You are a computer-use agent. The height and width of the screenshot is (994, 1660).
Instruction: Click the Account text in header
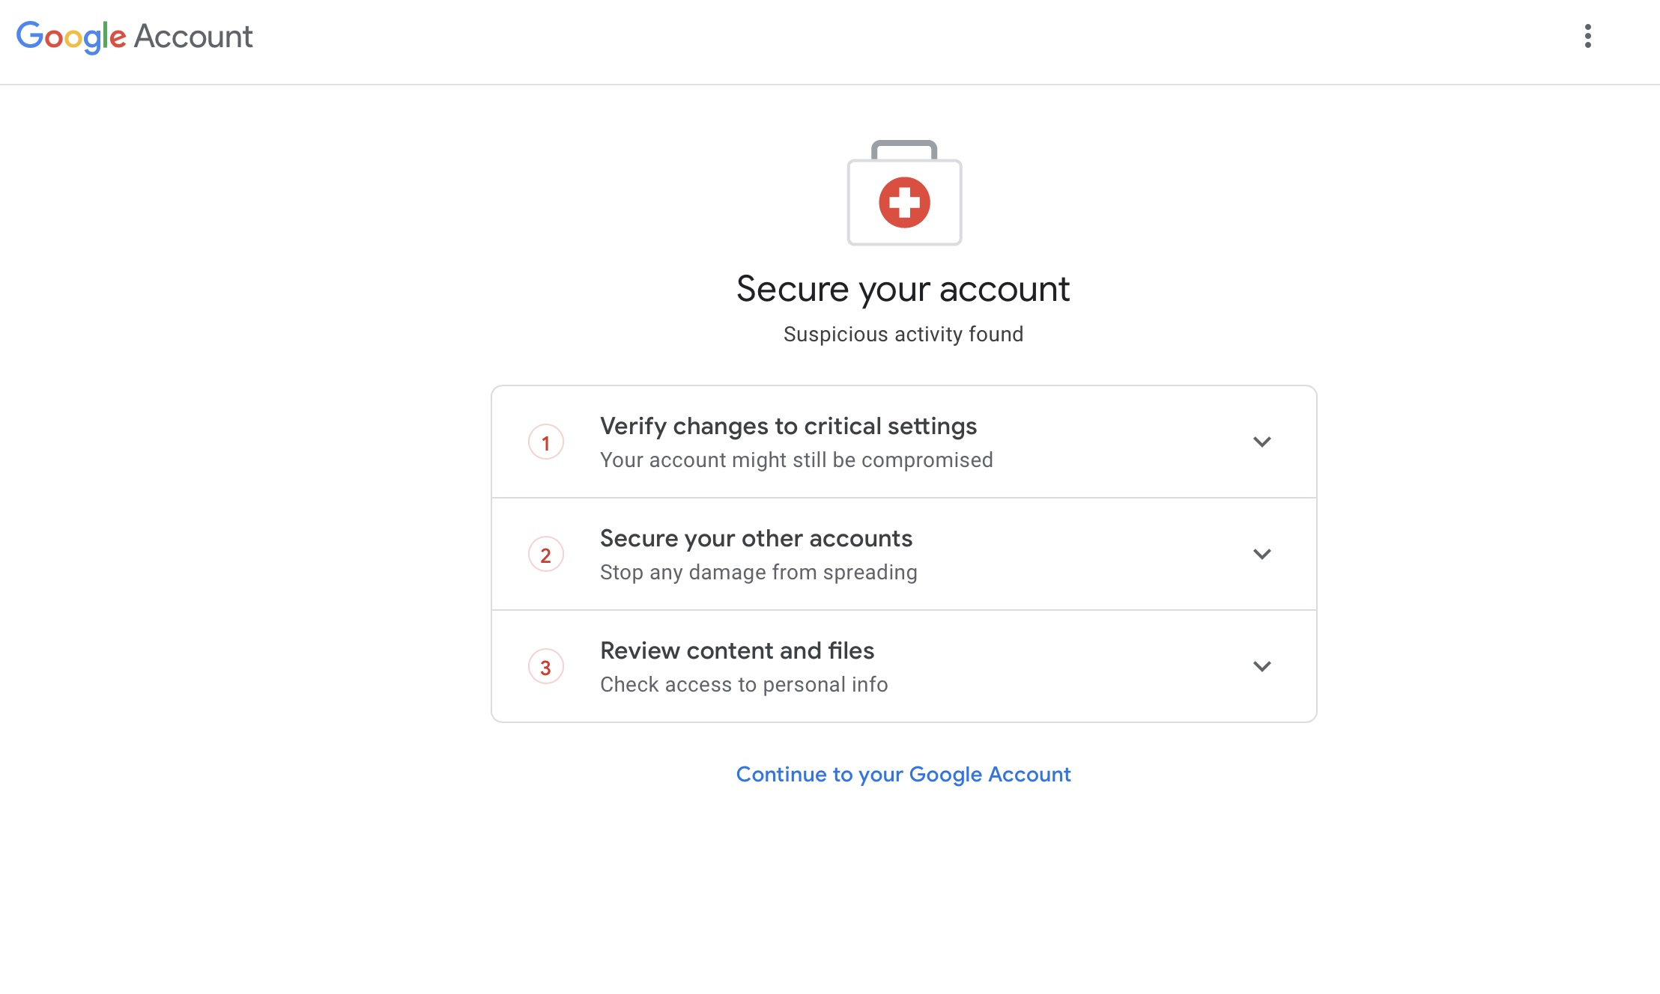[193, 36]
